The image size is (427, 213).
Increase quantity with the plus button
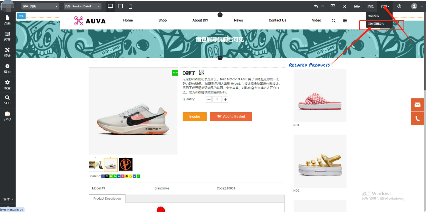pyautogui.click(x=226, y=99)
